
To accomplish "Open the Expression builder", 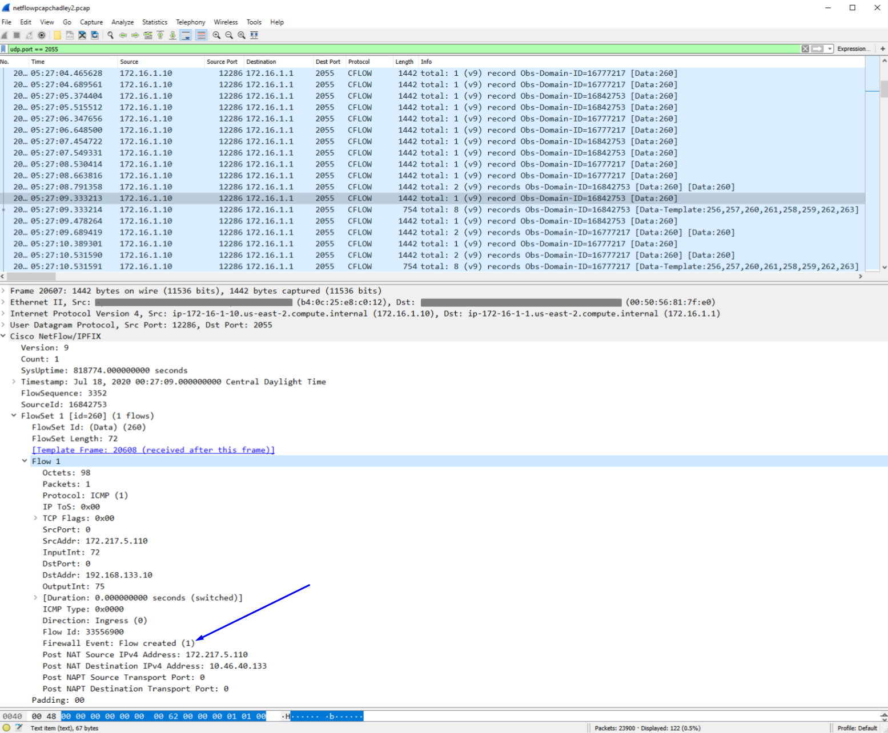I will point(853,48).
